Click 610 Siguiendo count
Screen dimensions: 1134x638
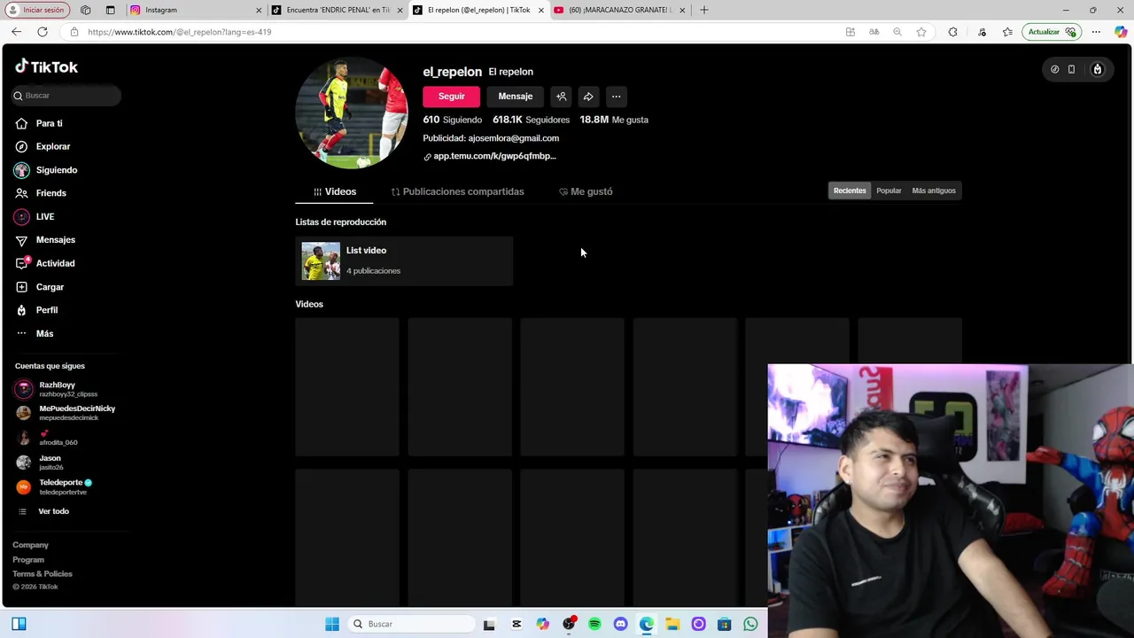click(x=452, y=120)
